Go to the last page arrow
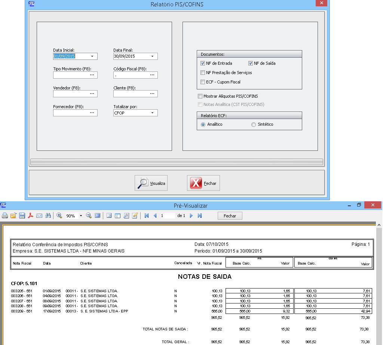The height and width of the screenshot is (345, 383). pos(200,216)
